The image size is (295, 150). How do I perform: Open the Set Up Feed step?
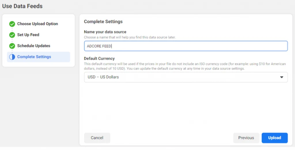(x=28, y=35)
